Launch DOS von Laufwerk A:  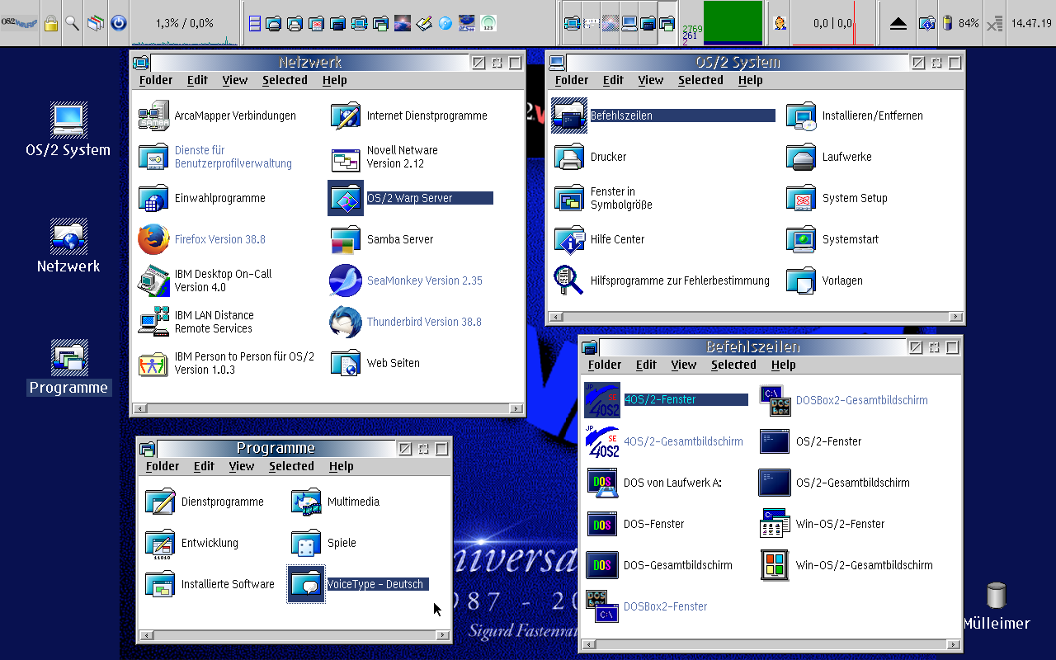tap(602, 483)
